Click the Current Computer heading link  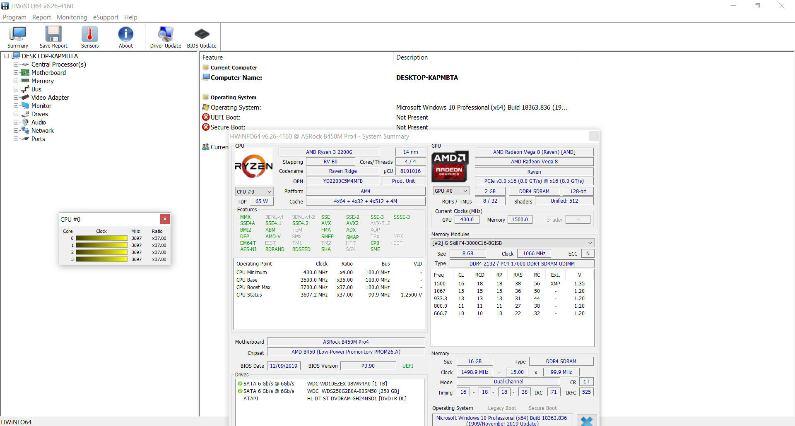pos(234,67)
